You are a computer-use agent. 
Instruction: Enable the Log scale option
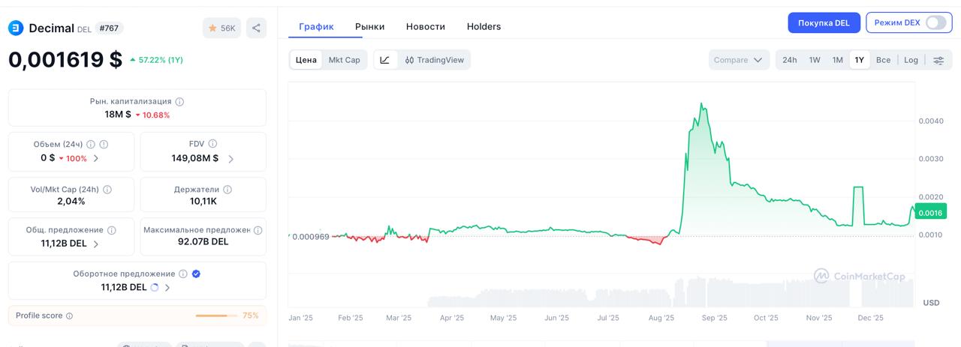pos(911,60)
